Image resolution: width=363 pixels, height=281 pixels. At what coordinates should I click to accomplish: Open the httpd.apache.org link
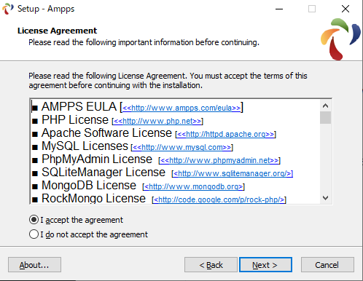click(226, 134)
